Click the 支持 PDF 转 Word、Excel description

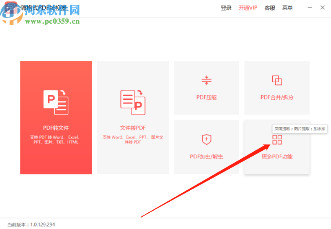point(56,139)
